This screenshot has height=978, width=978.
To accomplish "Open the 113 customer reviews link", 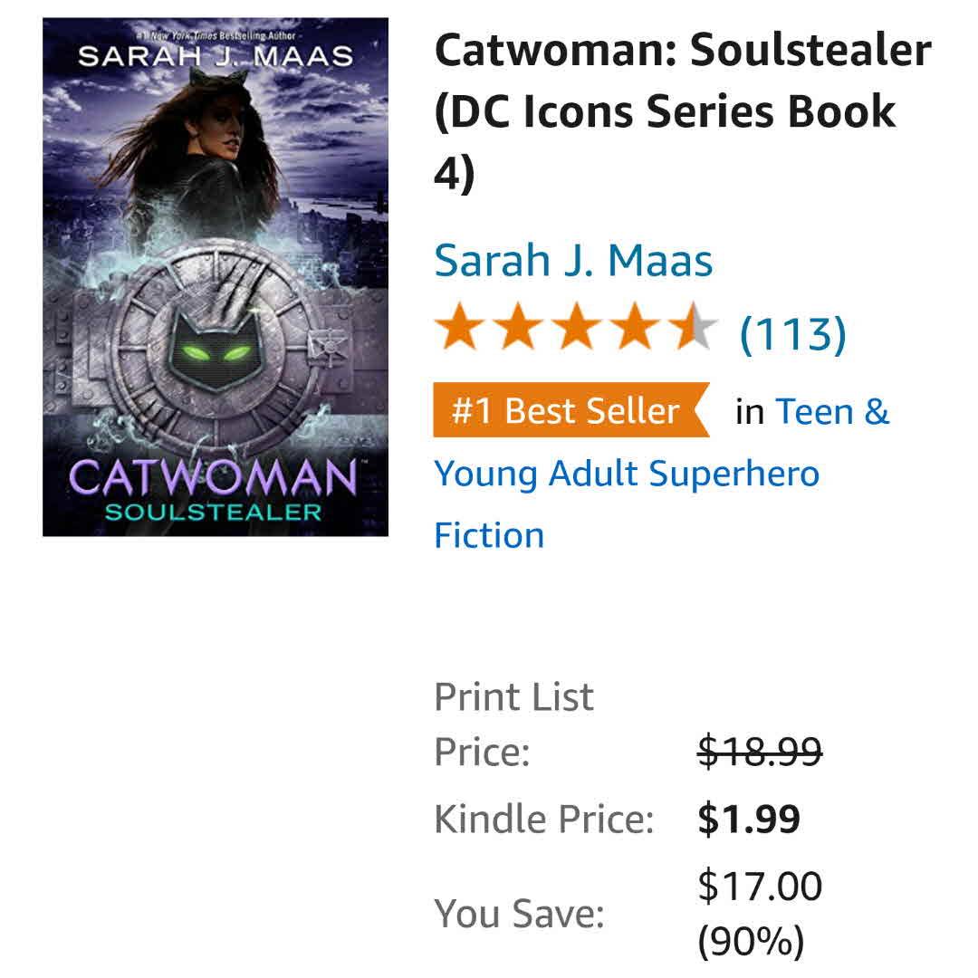I will click(x=792, y=333).
